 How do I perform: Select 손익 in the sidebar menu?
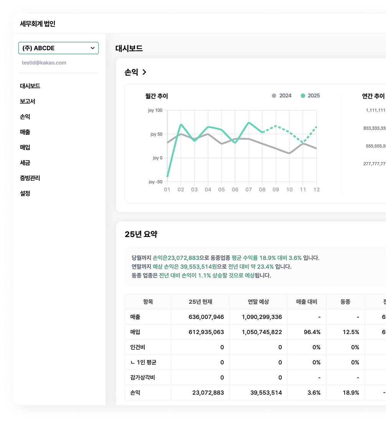(25, 117)
